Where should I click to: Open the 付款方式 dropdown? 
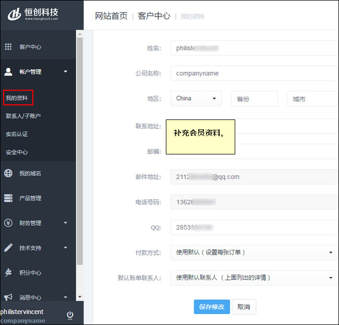coord(254,252)
